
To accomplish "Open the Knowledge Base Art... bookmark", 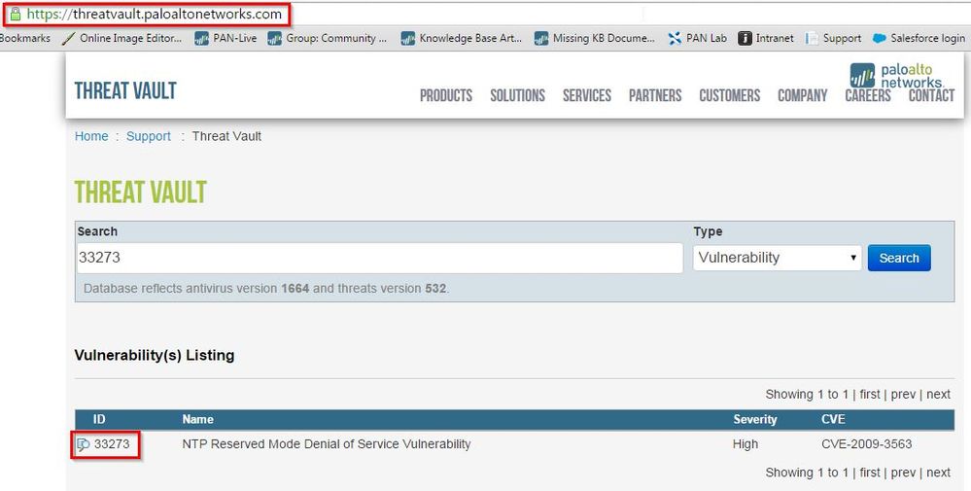I will pos(462,38).
